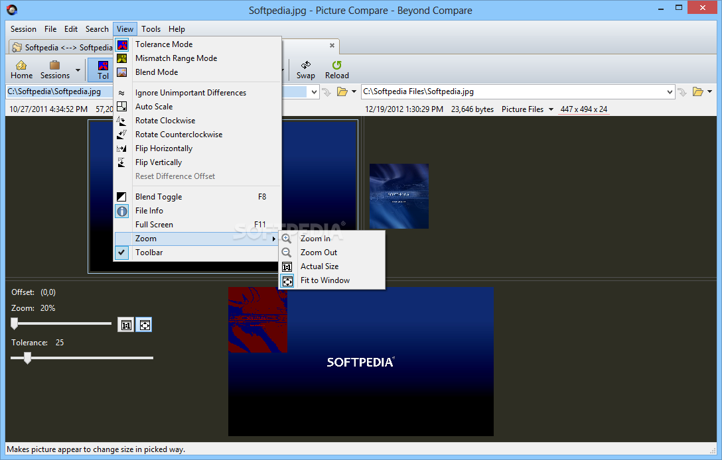Viewport: 722px width, 460px height.
Task: Click the go arrow next to the left path
Action: tap(326, 92)
